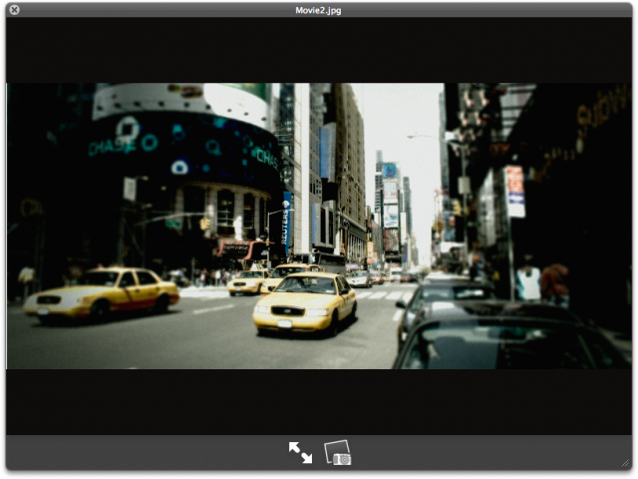This screenshot has width=638, height=479.
Task: Enter full screen with the arrows icon
Action: click(x=300, y=452)
